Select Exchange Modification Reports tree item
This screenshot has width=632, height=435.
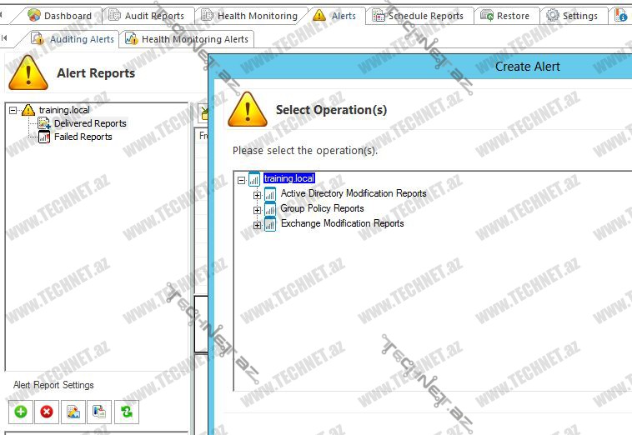click(342, 223)
